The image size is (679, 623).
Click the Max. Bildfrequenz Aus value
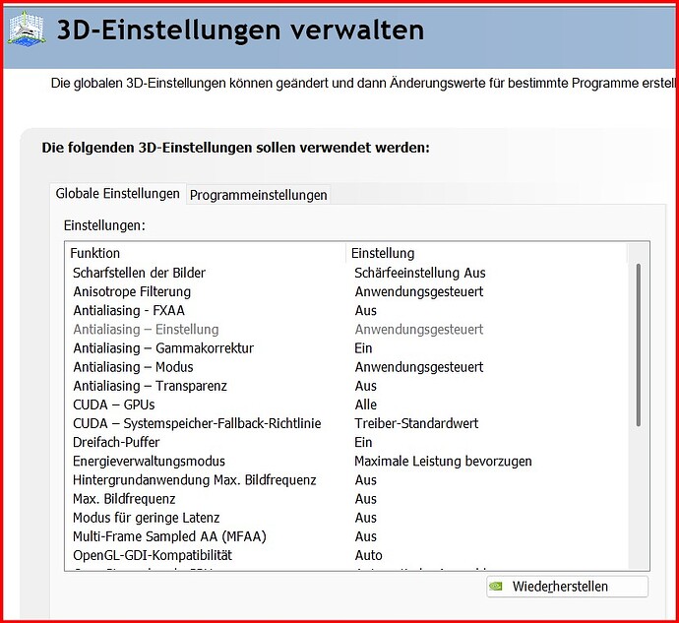pos(365,499)
